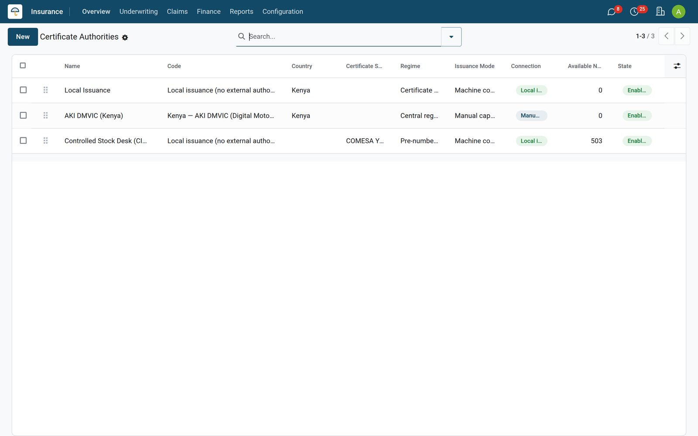The width and height of the screenshot is (698, 436).
Task: Click the gear icon beside Certificate Authorities
Action: pyautogui.click(x=125, y=37)
